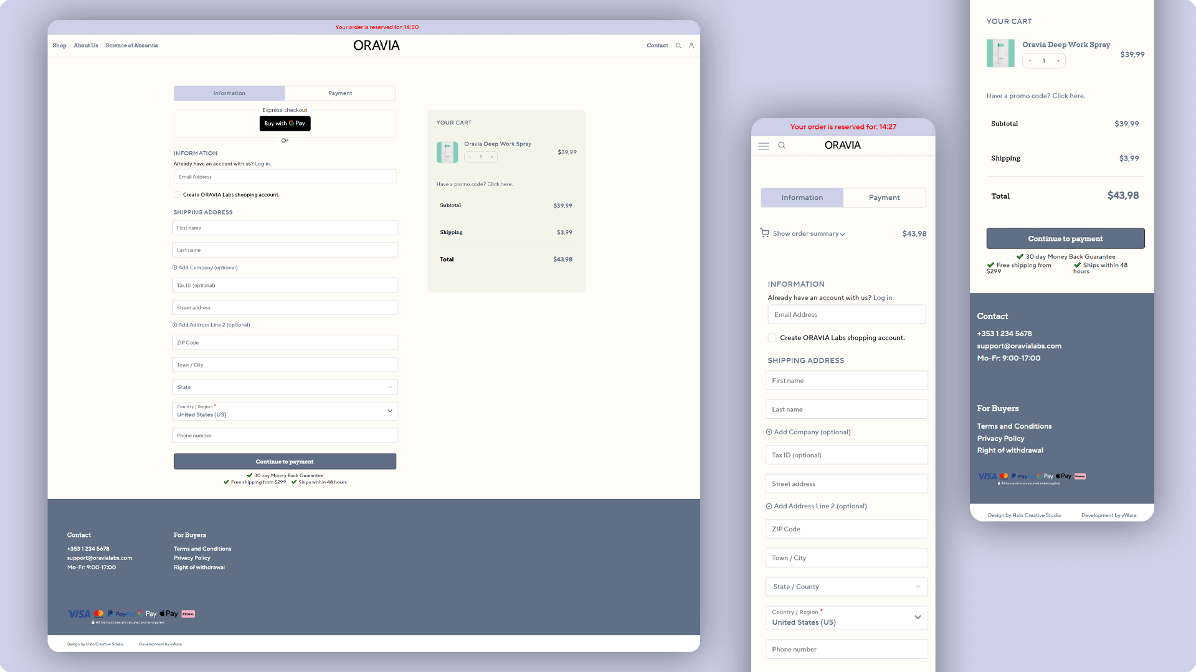Open Country / Region dropdown in mobile form
This screenshot has height=672, width=1196.
847,618
